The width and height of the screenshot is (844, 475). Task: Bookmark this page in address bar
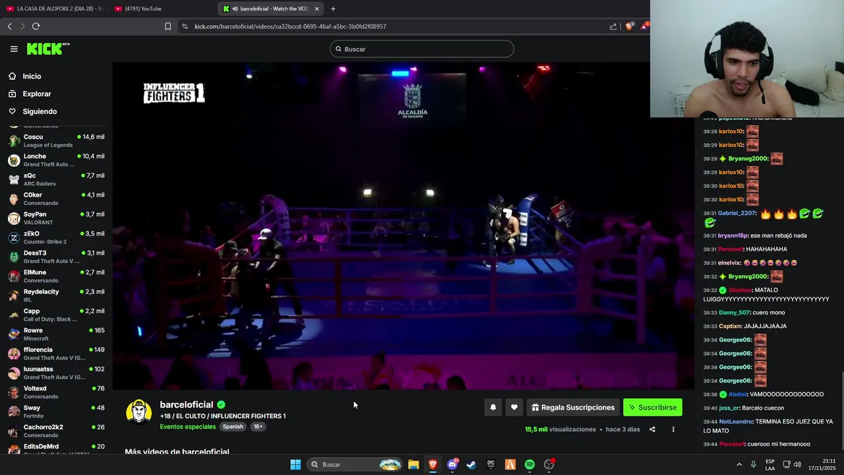tap(167, 26)
